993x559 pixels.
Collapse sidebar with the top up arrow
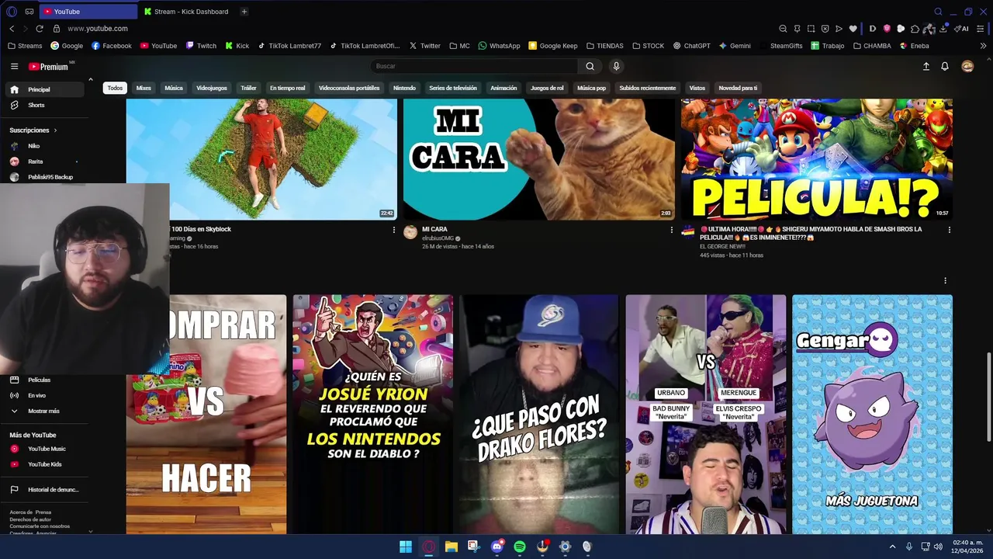pos(90,79)
